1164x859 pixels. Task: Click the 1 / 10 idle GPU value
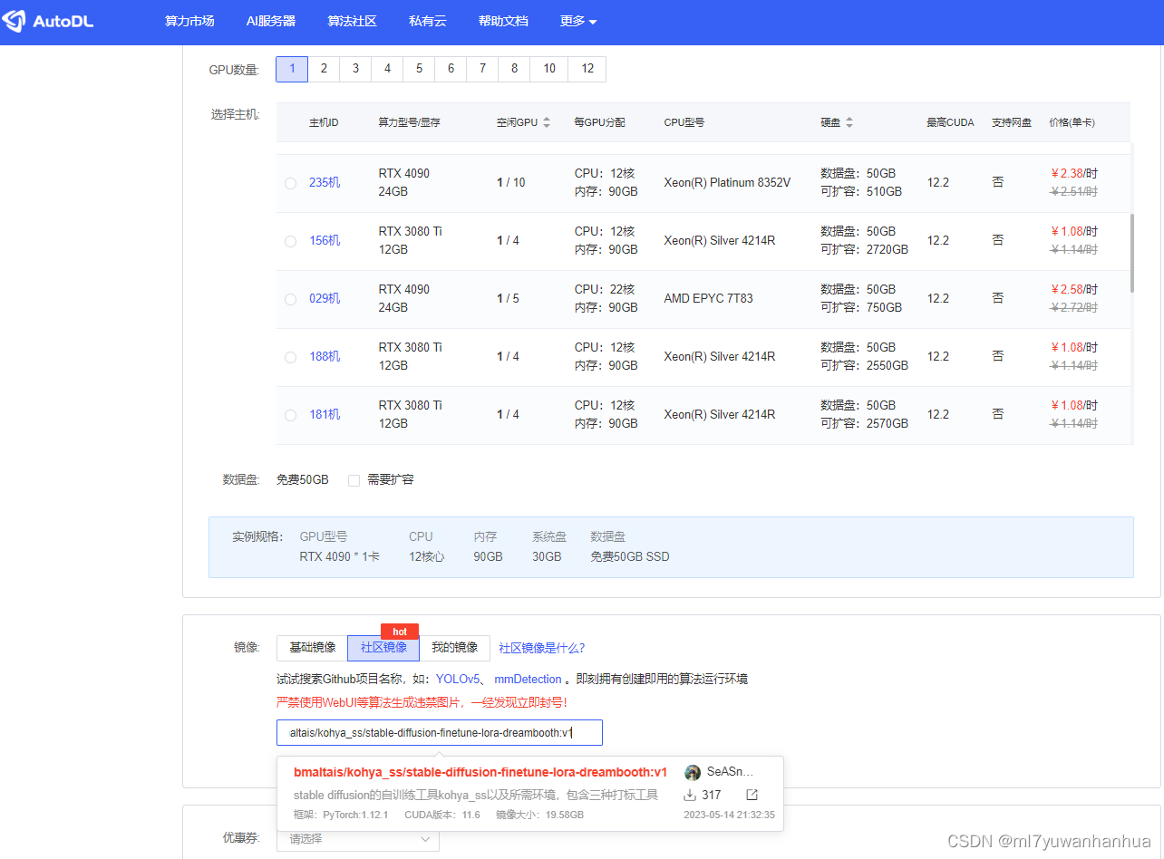[510, 183]
